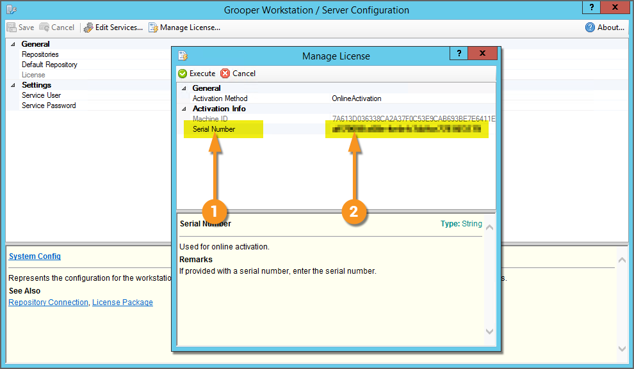Open the System Config link
Screen dimensions: 634x369
coord(35,256)
